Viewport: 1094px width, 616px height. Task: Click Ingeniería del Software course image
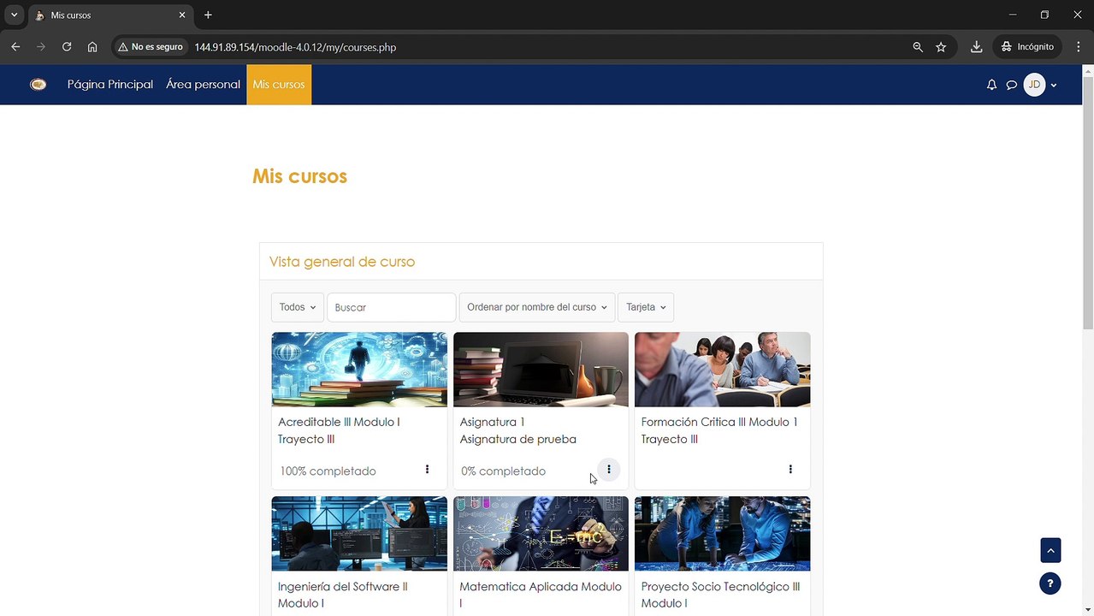click(359, 534)
